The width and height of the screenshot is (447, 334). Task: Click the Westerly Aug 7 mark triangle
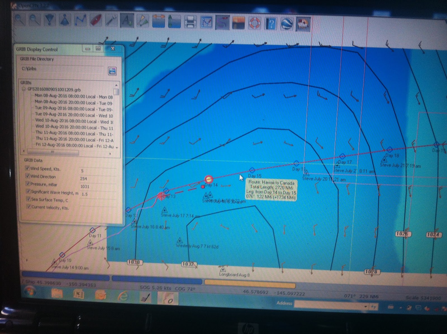click(180, 241)
